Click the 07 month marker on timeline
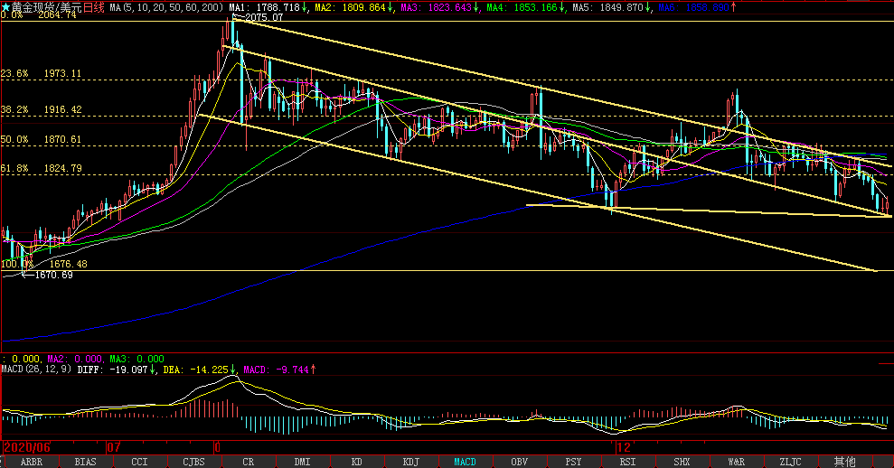Image resolution: width=894 pixels, height=468 pixels. pos(114,447)
